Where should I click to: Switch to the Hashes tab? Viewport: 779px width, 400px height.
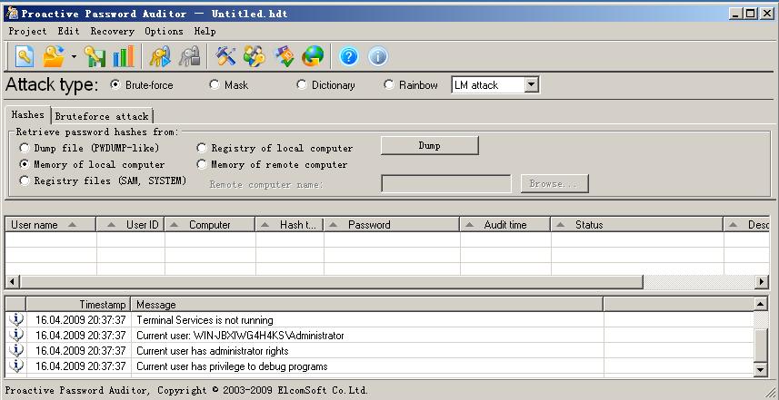coord(28,114)
